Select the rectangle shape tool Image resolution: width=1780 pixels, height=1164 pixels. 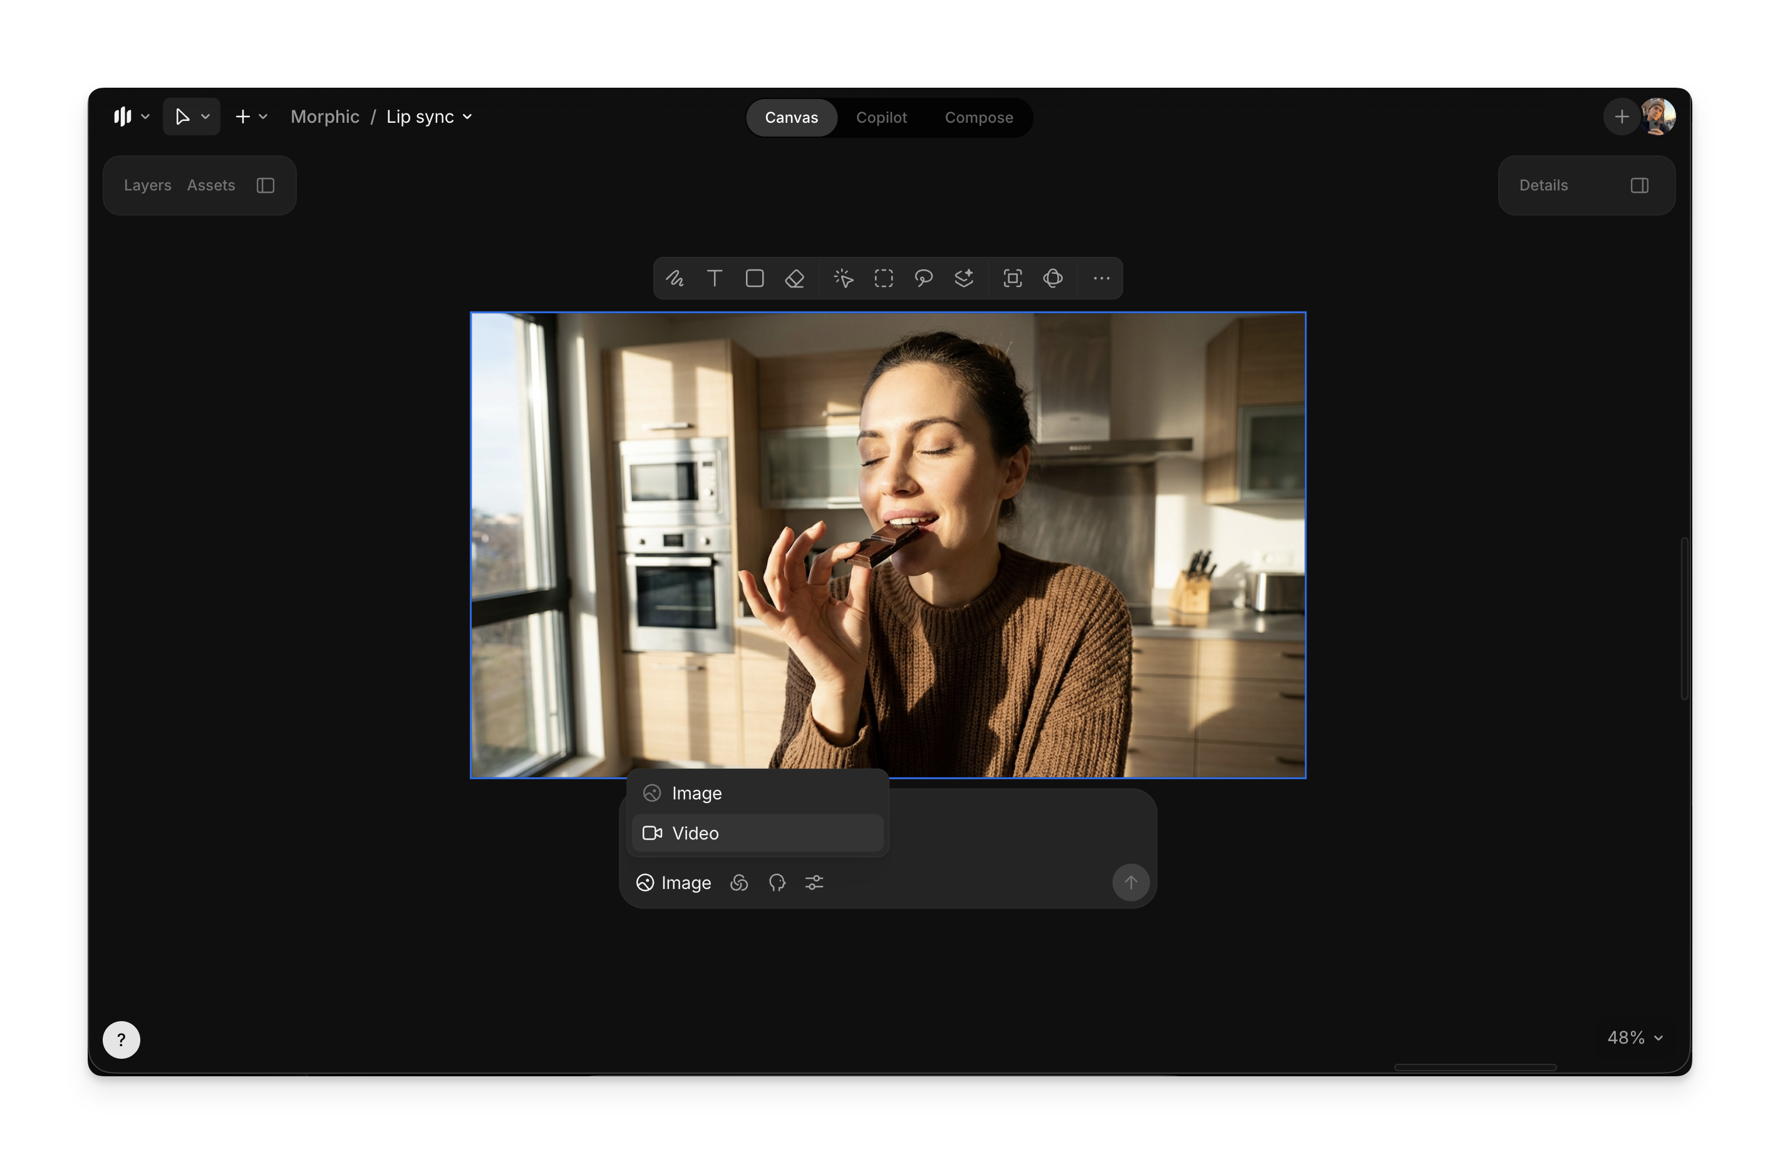[x=754, y=278]
